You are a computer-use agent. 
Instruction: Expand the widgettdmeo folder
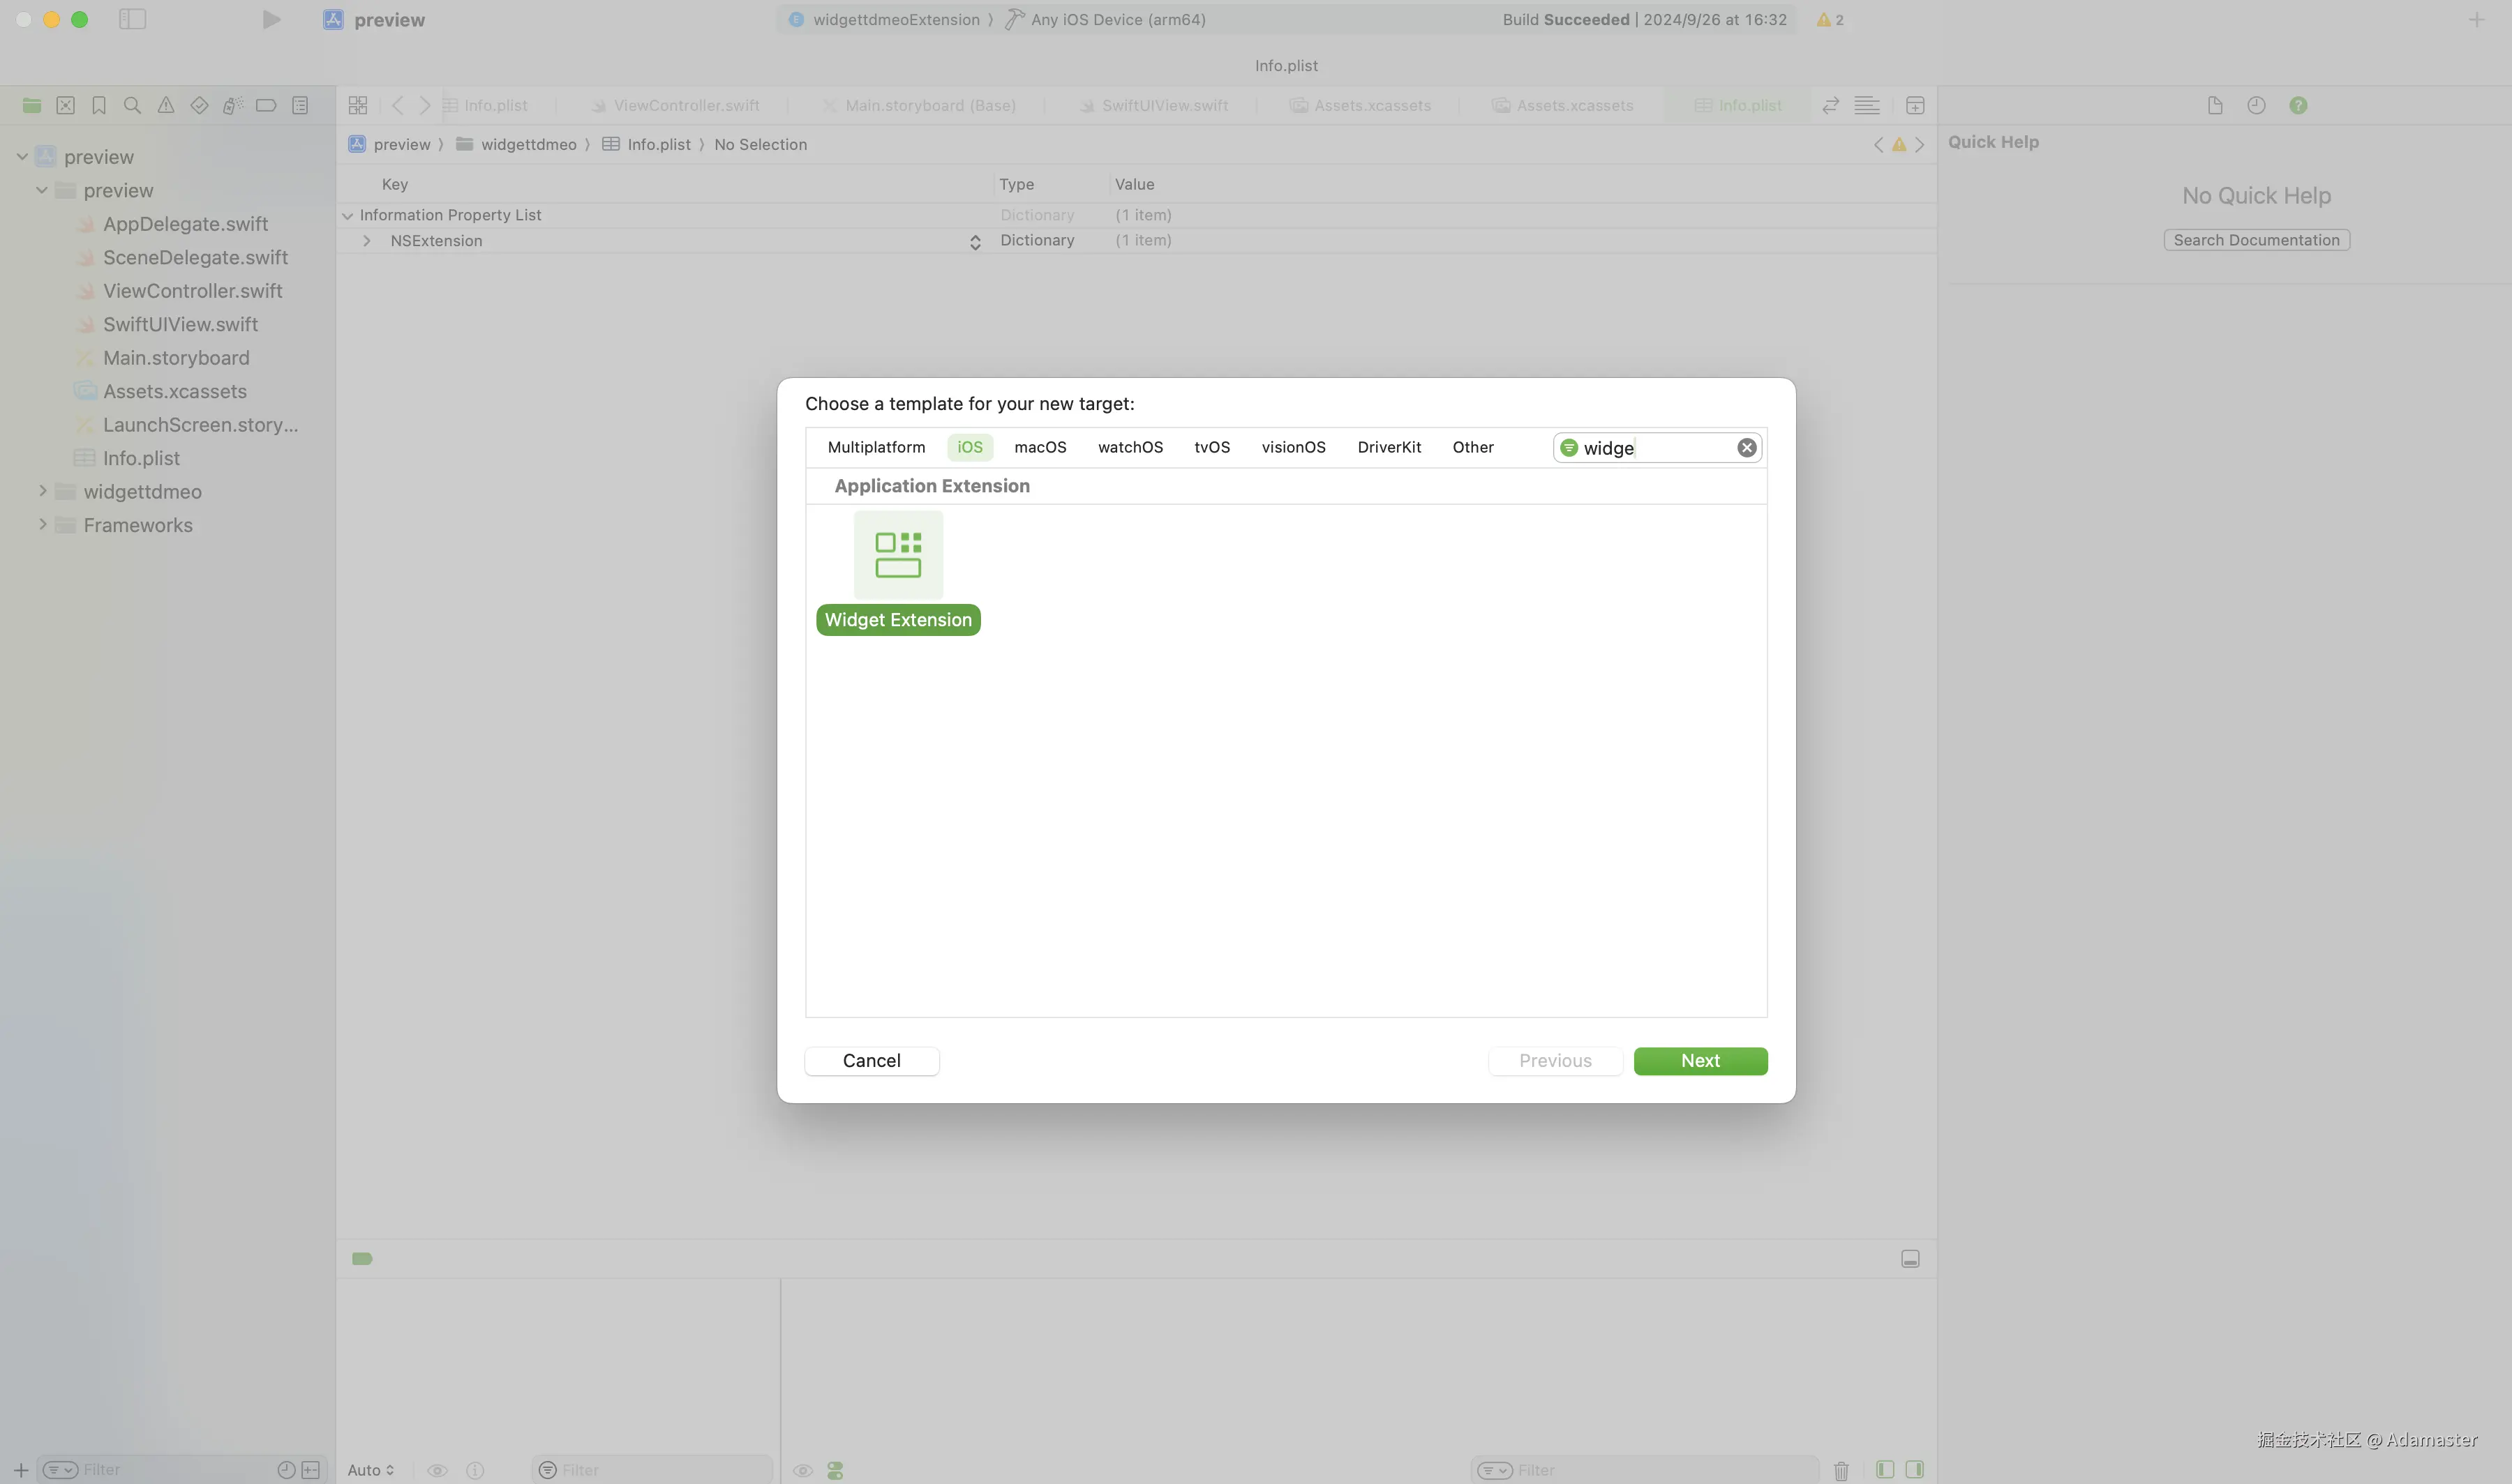click(x=43, y=491)
